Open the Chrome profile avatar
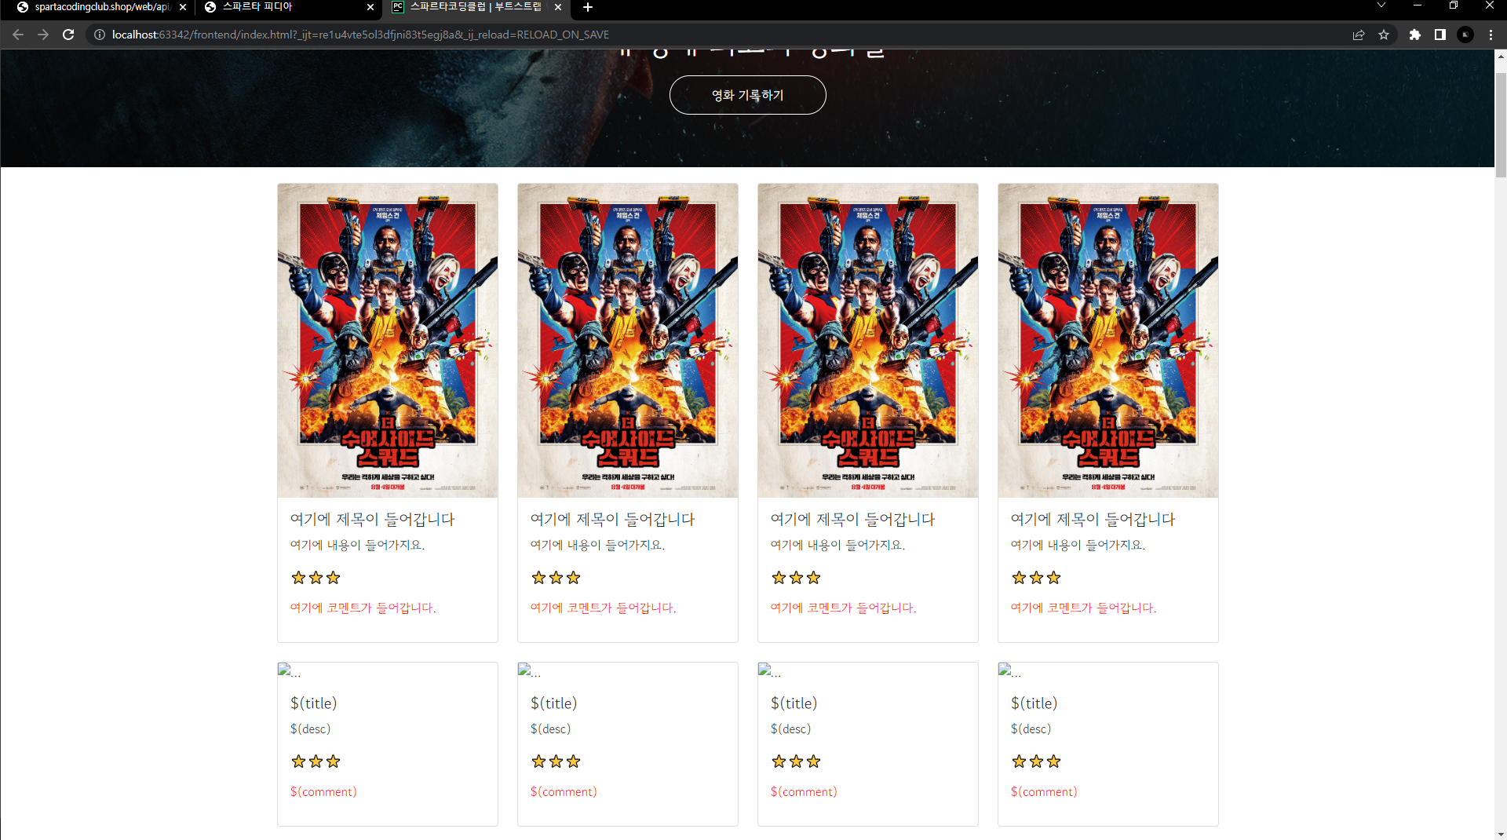This screenshot has width=1507, height=840. (x=1465, y=35)
